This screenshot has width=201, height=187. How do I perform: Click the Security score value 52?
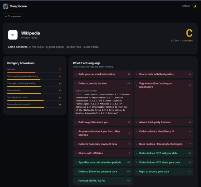point(60,70)
